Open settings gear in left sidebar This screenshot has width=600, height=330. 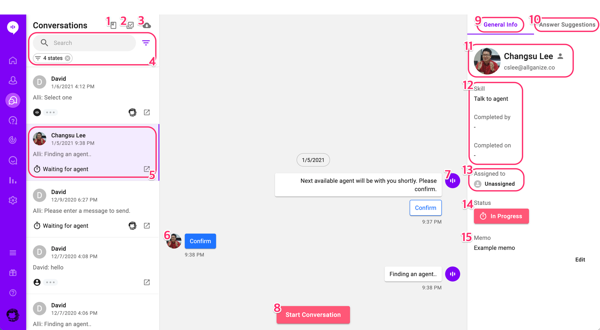pos(13,200)
